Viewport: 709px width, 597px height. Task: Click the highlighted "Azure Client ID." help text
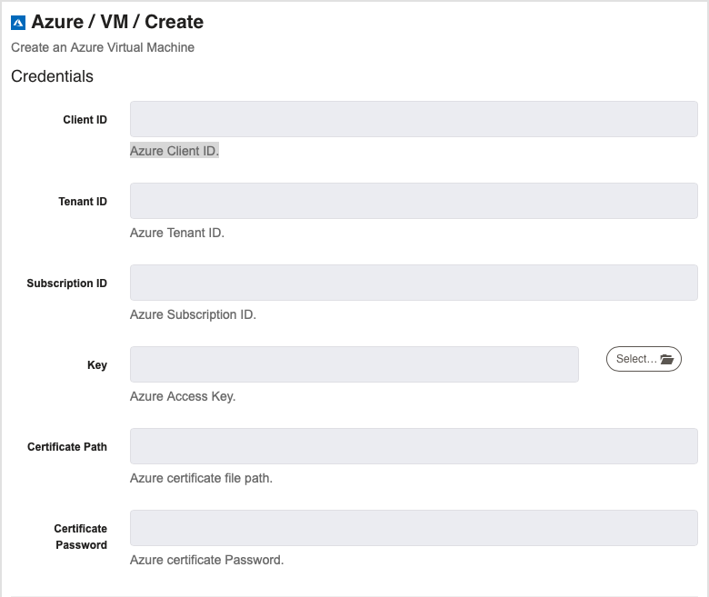(175, 151)
